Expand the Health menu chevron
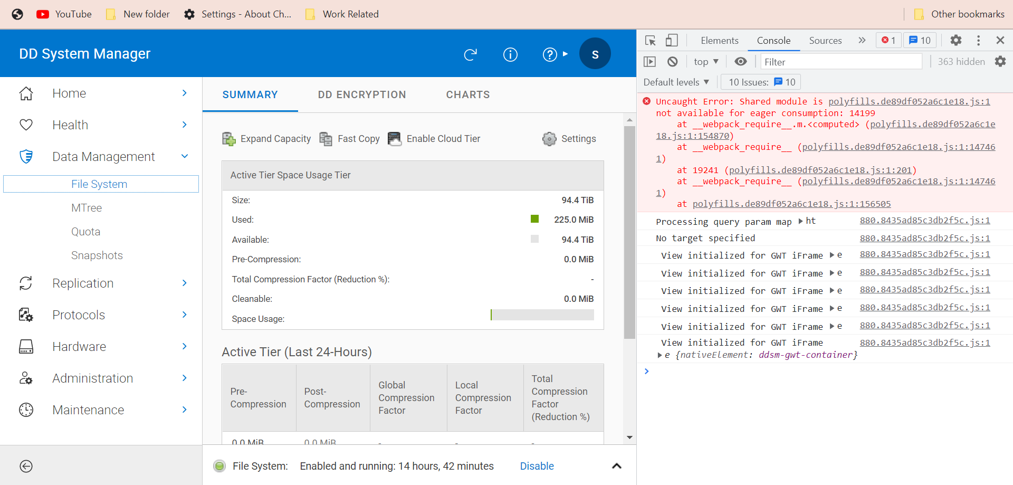 [x=185, y=125]
